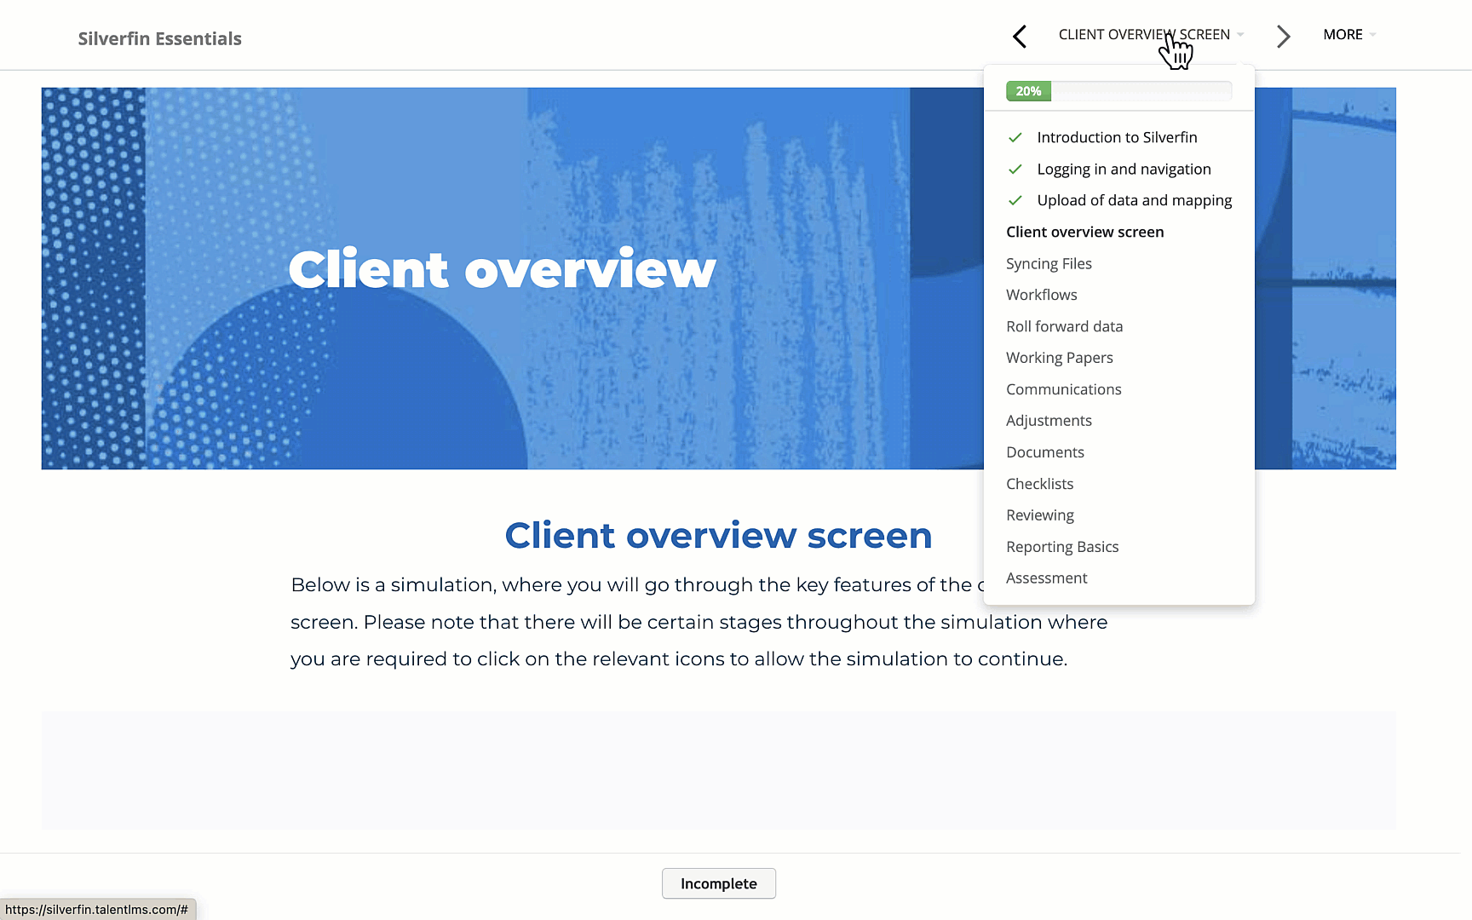Go to next unit with right arrow
This screenshot has height=920, width=1472.
tap(1283, 36)
